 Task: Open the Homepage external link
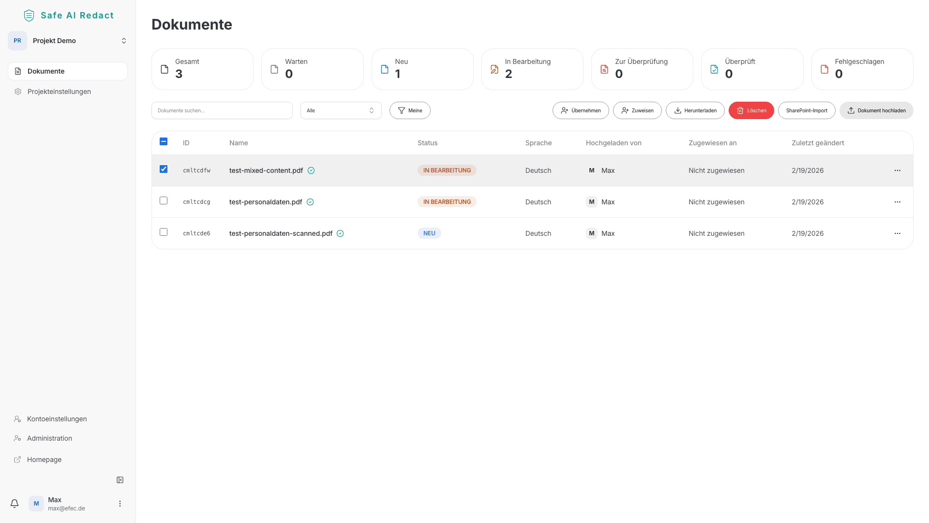tap(44, 460)
